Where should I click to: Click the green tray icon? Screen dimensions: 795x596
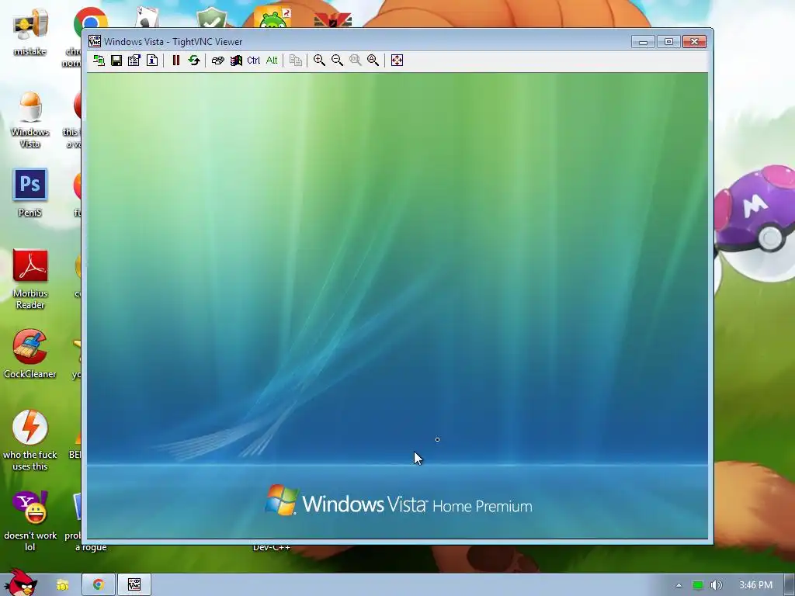pyautogui.click(x=698, y=585)
